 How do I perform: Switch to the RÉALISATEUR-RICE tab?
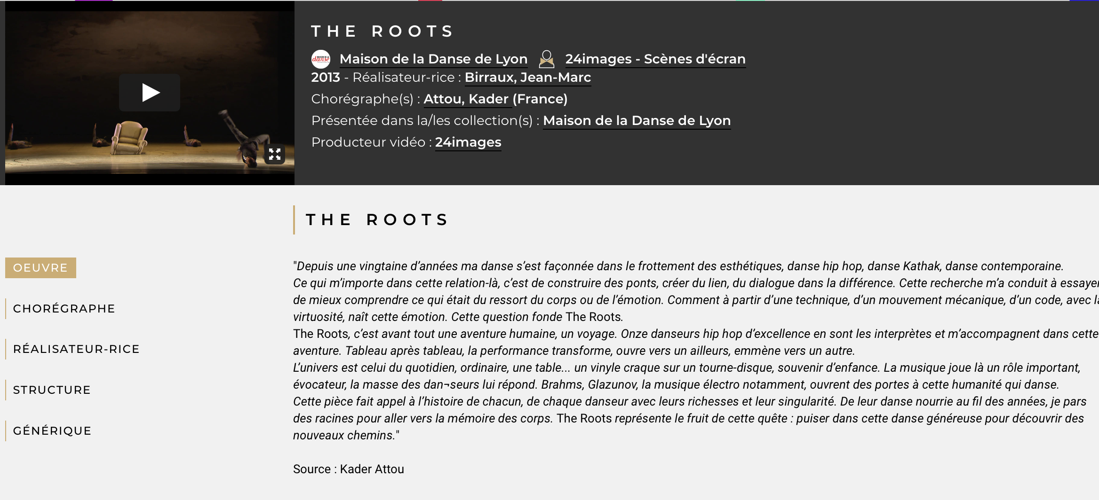click(x=76, y=349)
